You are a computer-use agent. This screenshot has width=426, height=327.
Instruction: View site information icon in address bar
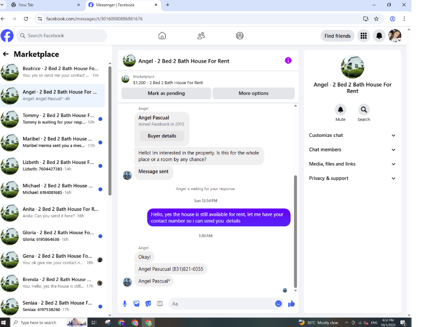pos(40,19)
